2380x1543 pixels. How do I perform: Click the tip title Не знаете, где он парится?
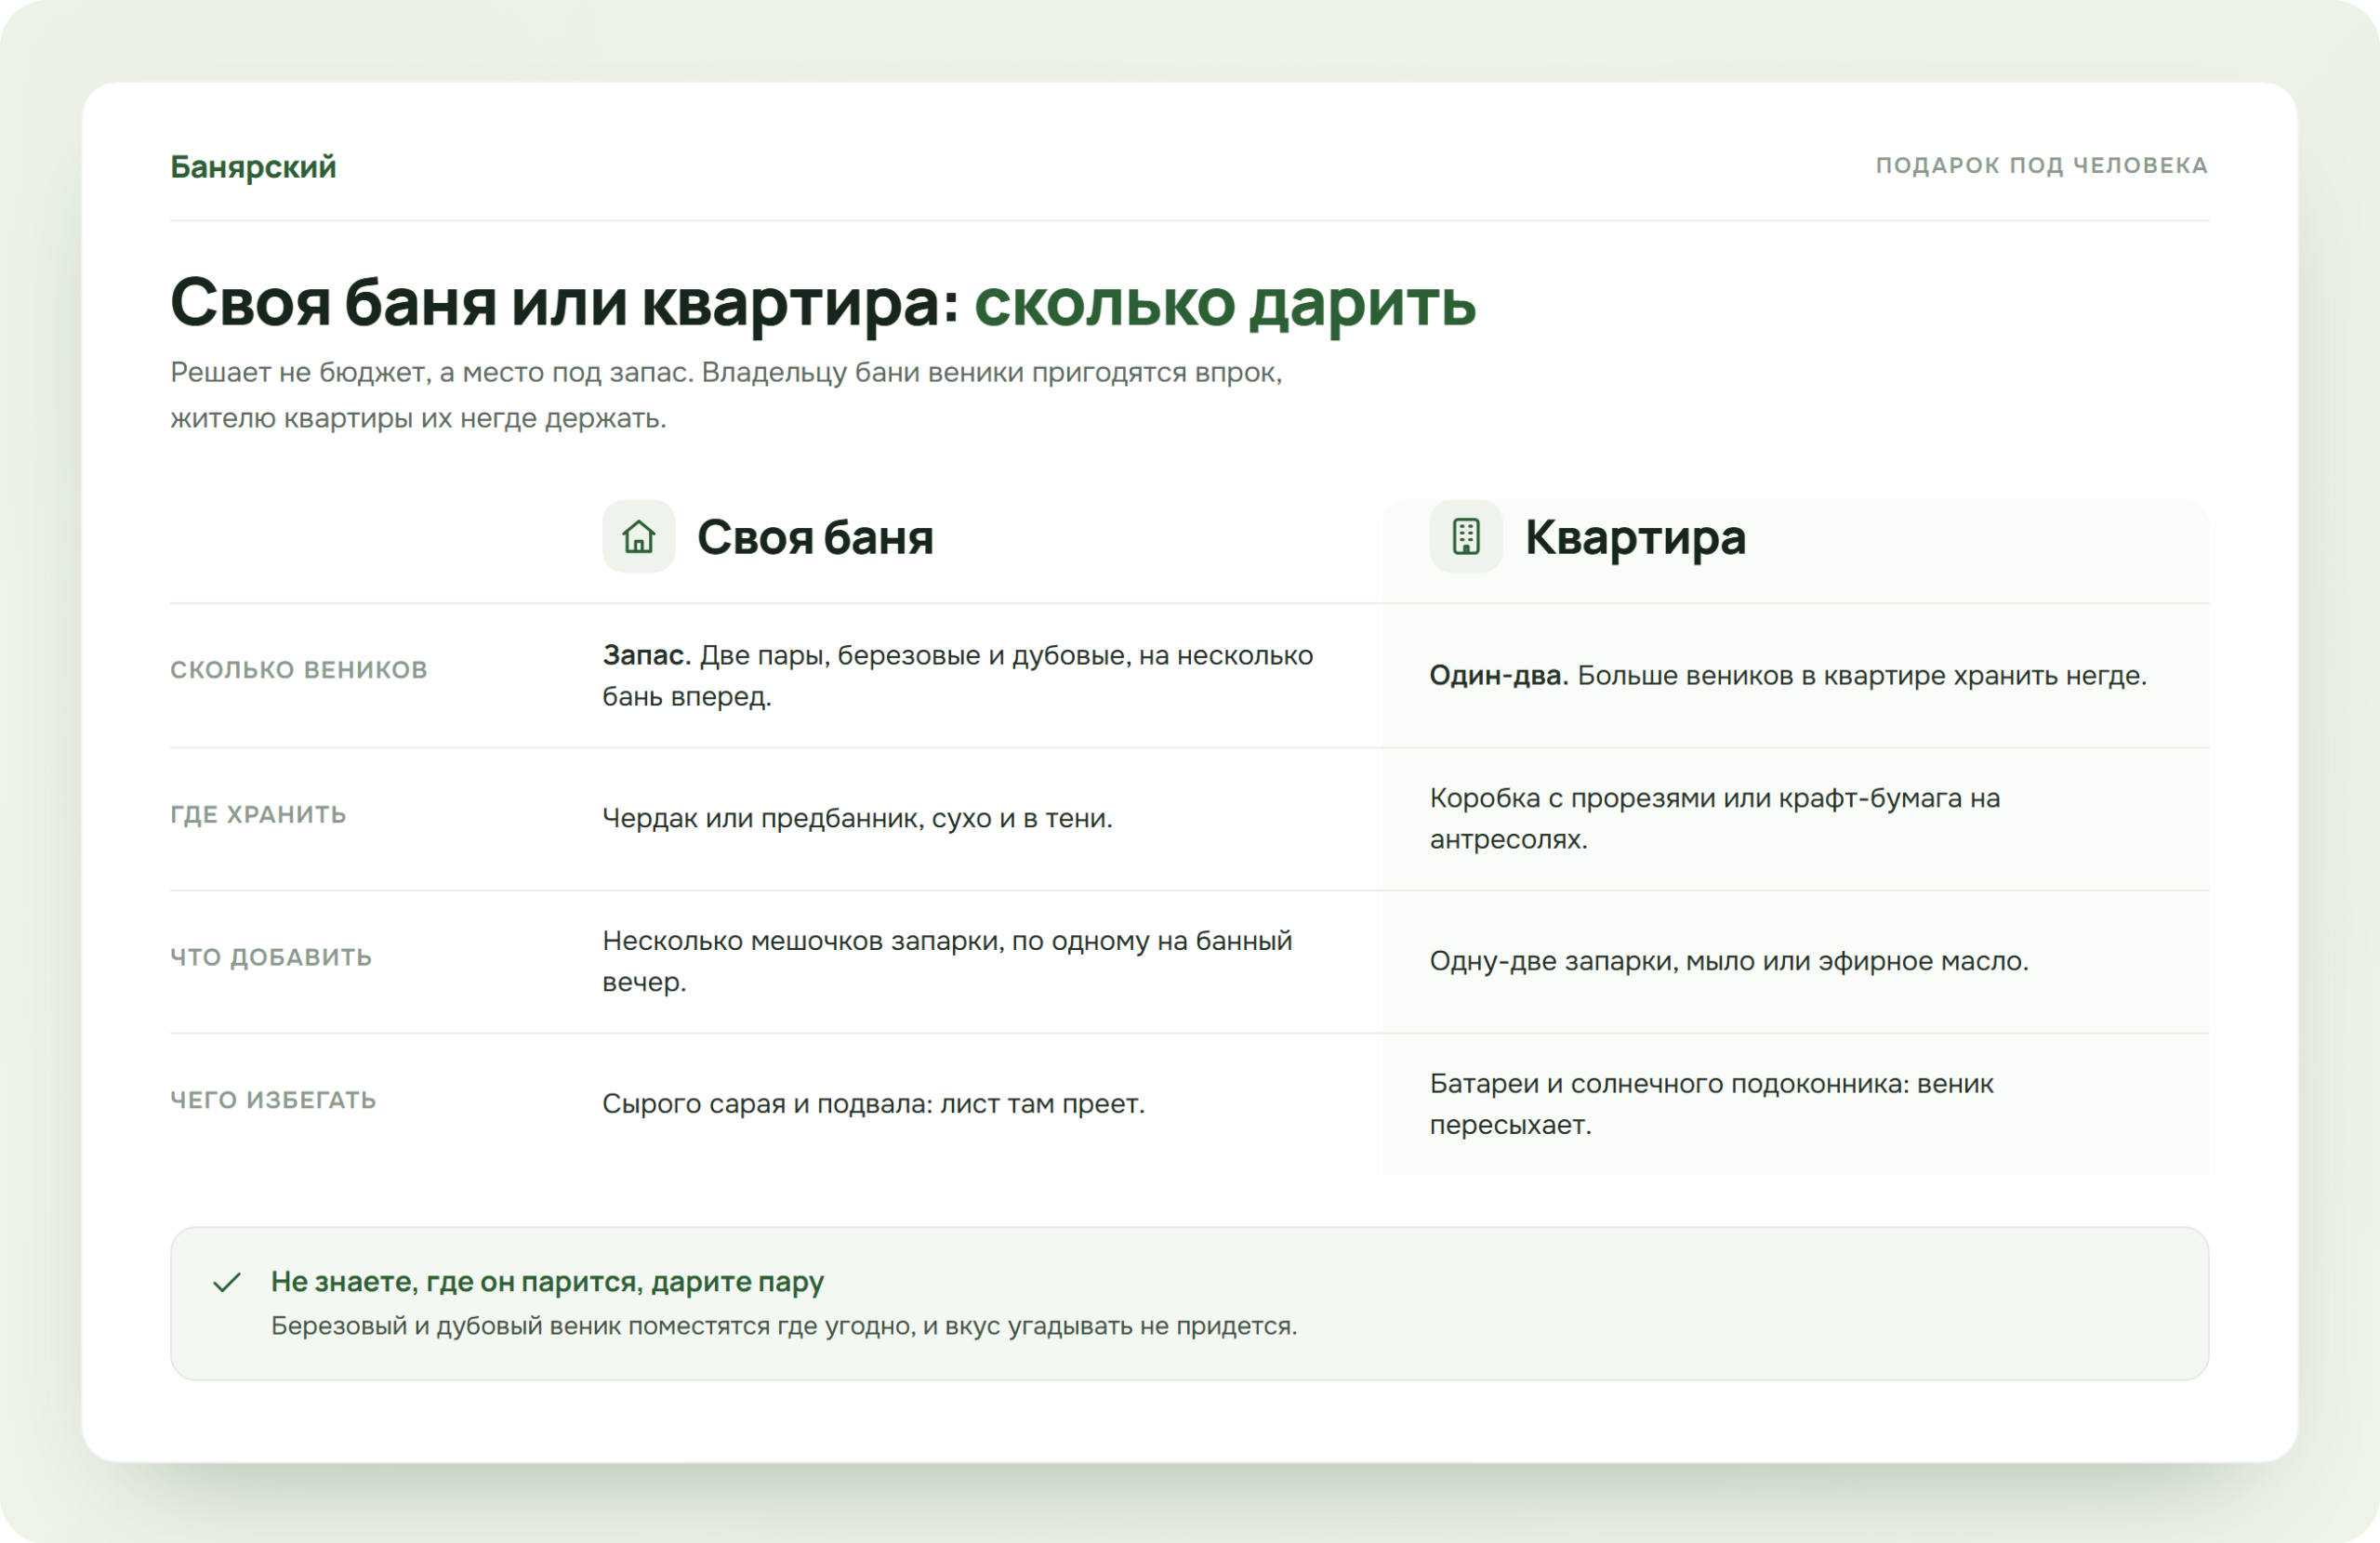(547, 1281)
